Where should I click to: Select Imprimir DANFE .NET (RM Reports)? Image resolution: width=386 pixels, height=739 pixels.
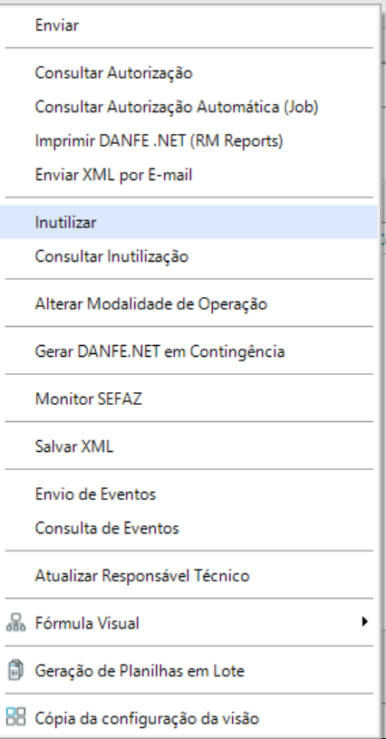click(189, 141)
